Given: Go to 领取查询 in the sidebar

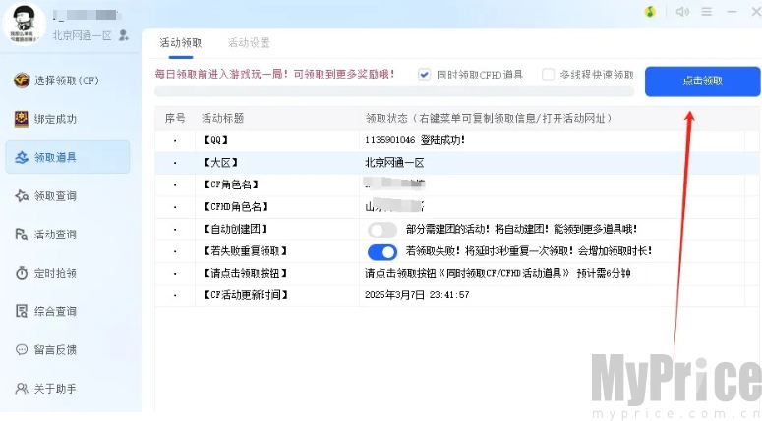Looking at the screenshot, I should click(68, 196).
